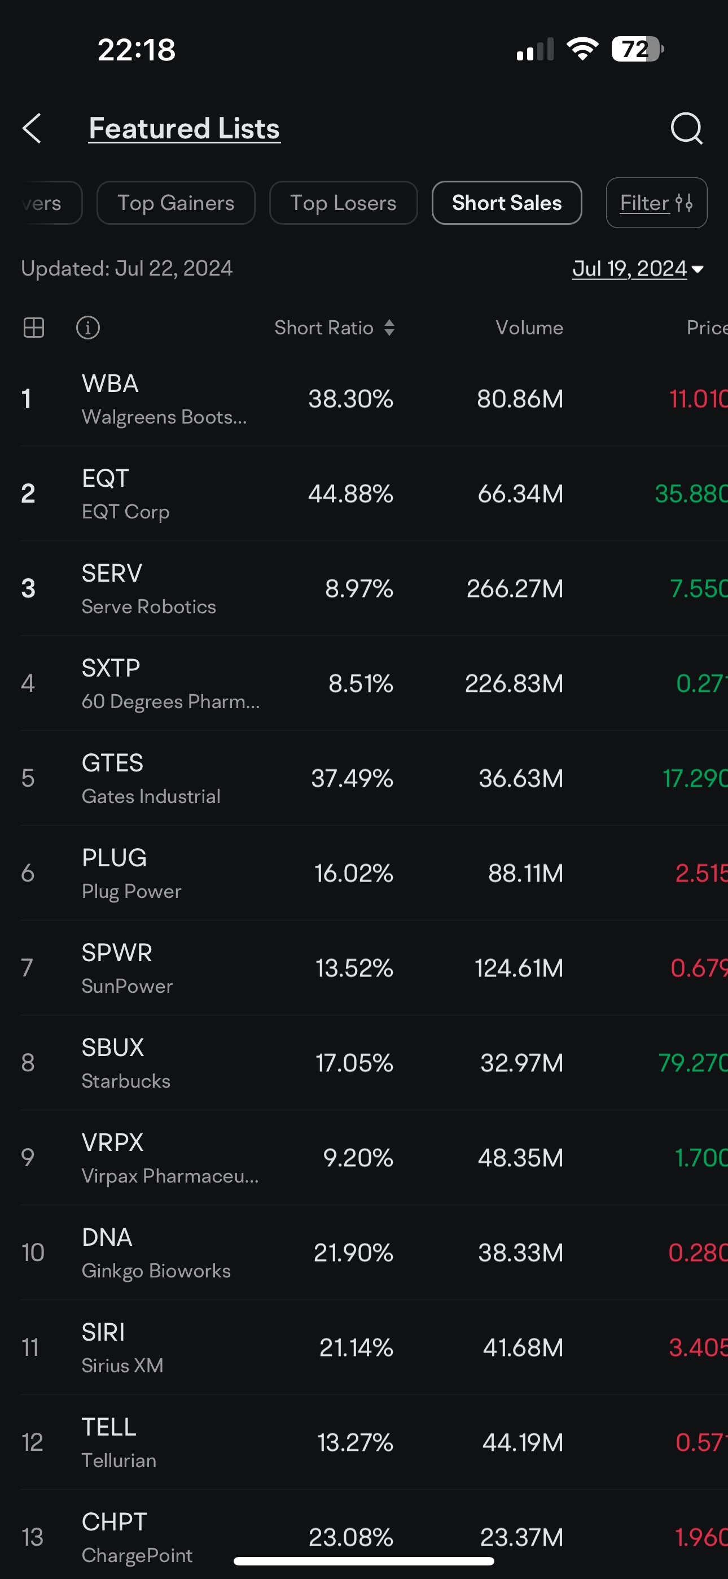
Task: Tap the battery indicator in status bar
Action: (x=637, y=49)
